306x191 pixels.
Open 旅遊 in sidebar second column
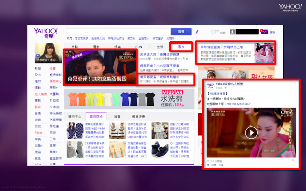coord(53,133)
